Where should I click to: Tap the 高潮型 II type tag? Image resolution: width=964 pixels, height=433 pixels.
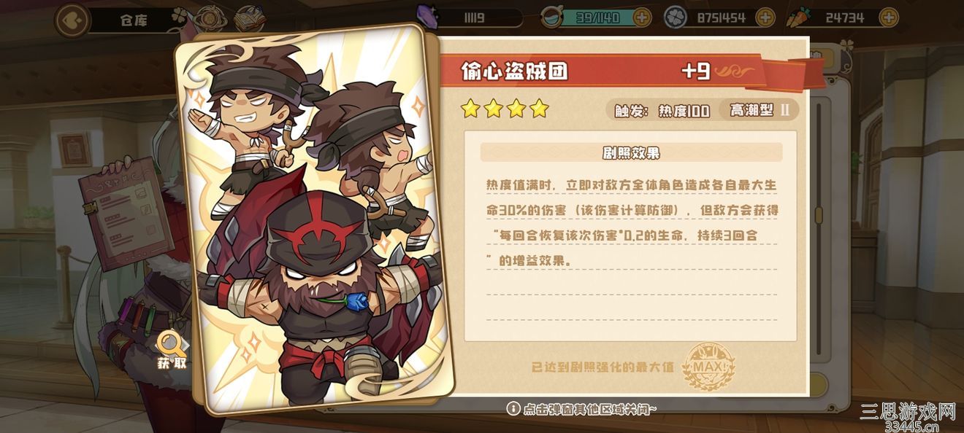pos(760,110)
